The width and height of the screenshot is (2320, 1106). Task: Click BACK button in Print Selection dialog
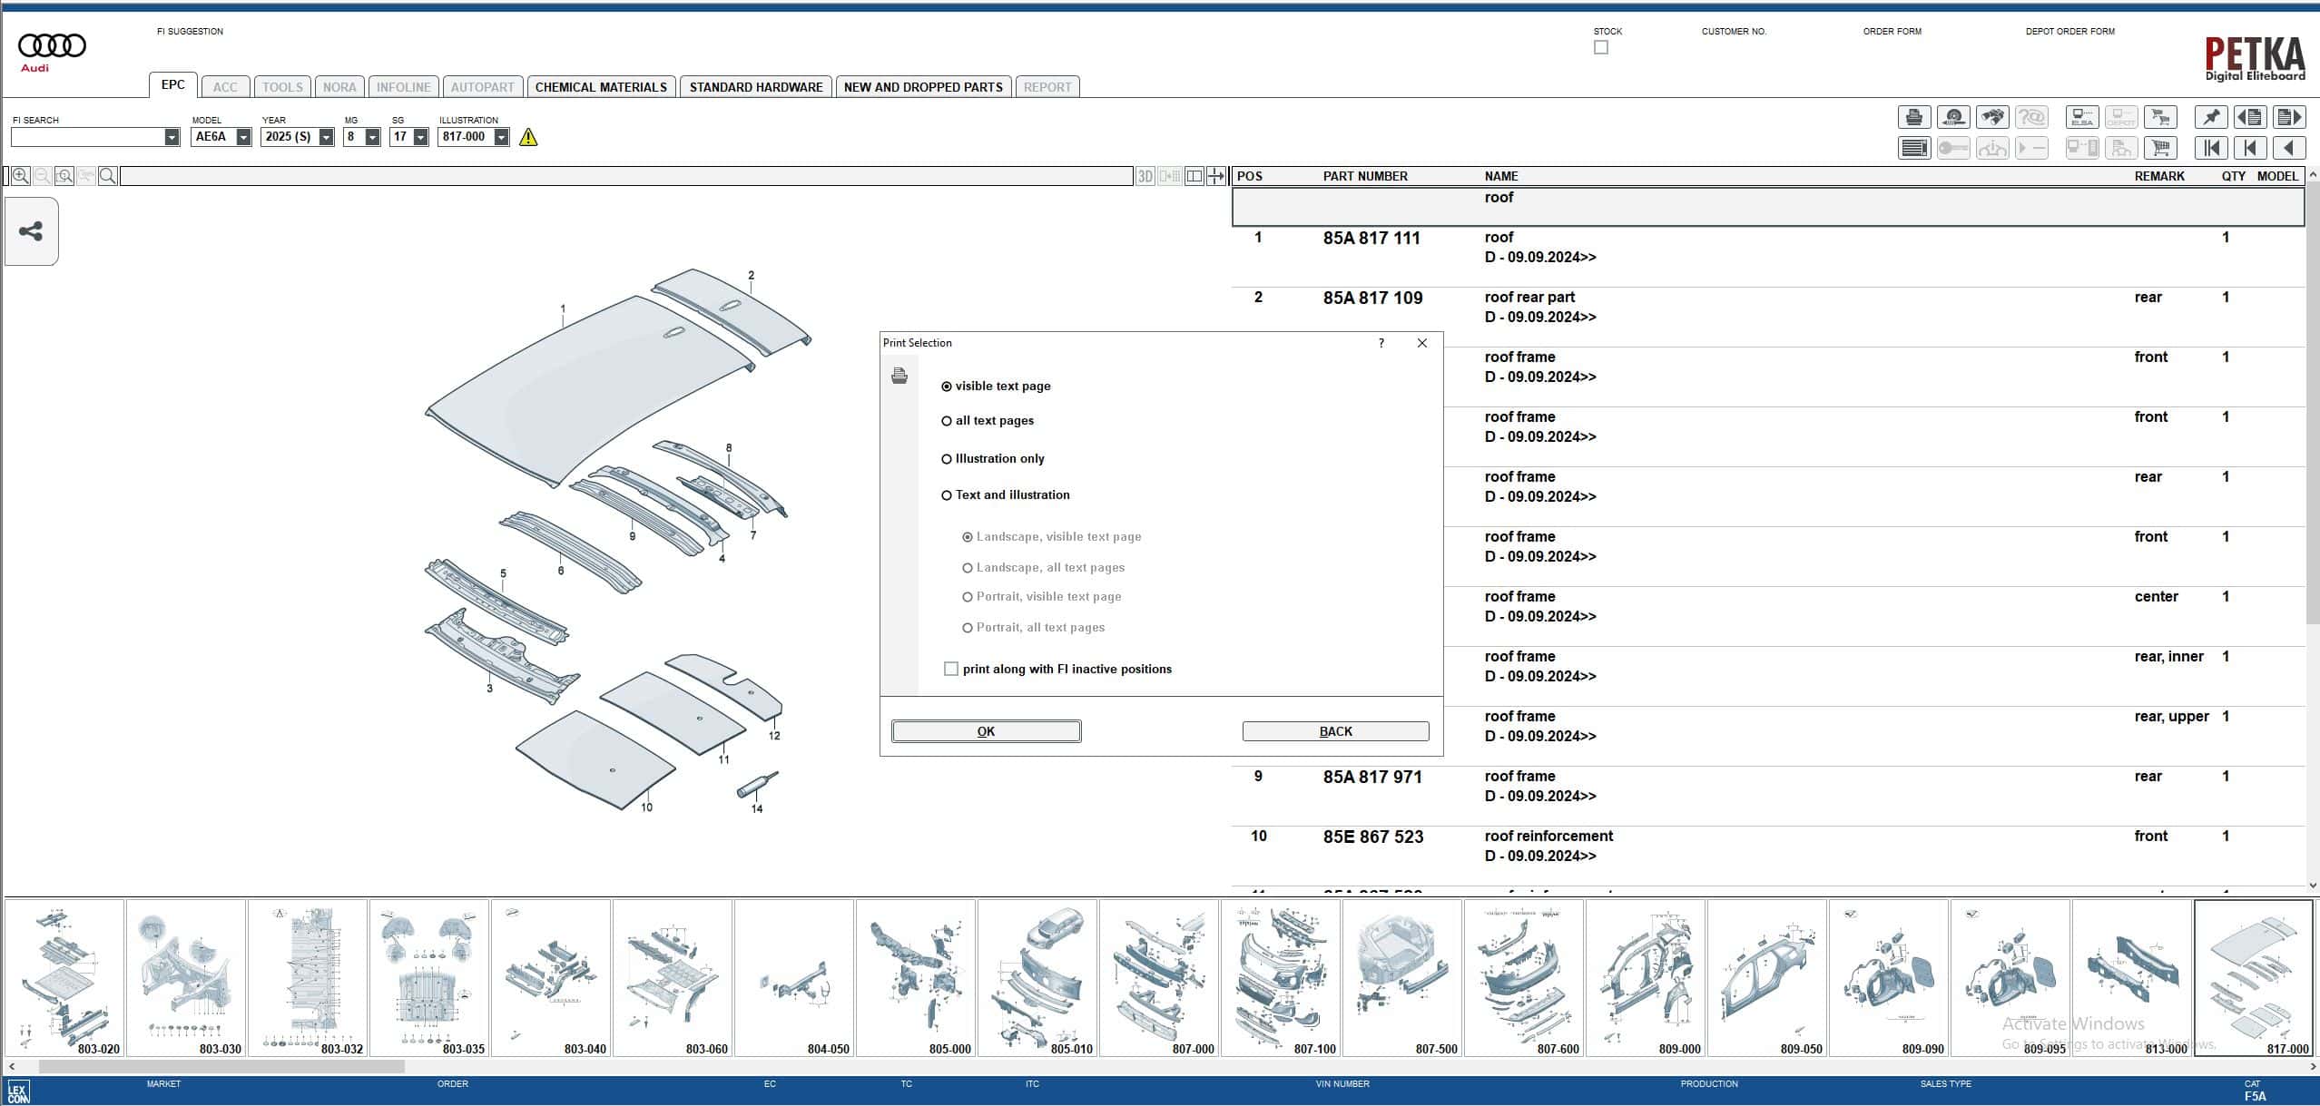click(1335, 731)
